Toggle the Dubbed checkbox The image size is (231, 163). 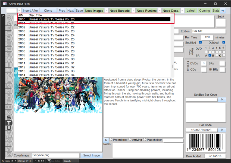[224, 42]
